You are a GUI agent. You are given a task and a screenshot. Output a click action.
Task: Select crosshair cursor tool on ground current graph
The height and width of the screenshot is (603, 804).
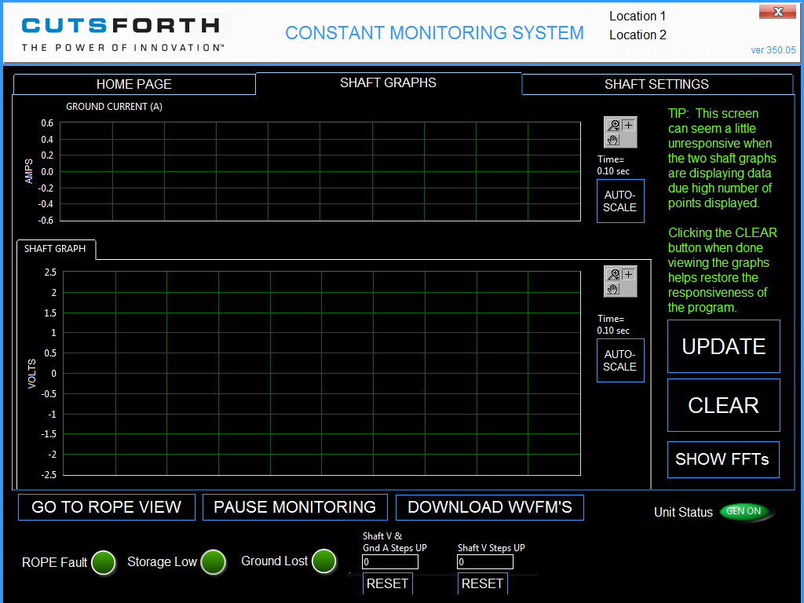(628, 125)
